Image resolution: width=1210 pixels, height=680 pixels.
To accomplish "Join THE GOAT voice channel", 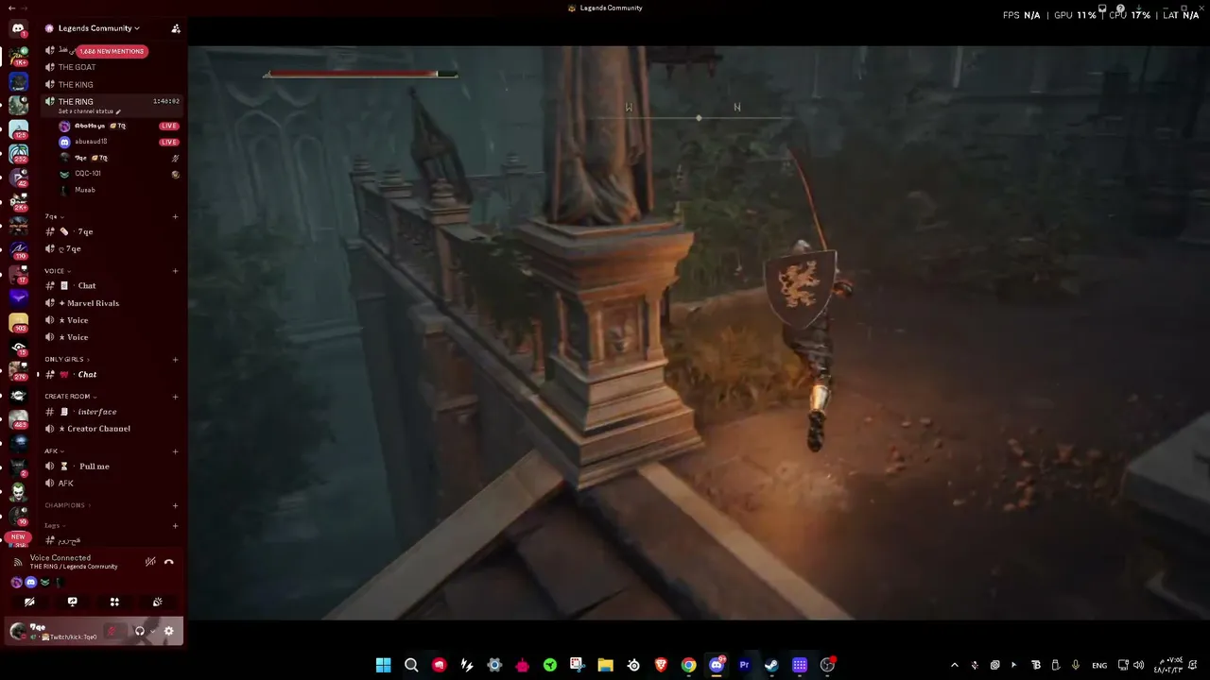I will coord(111,68).
